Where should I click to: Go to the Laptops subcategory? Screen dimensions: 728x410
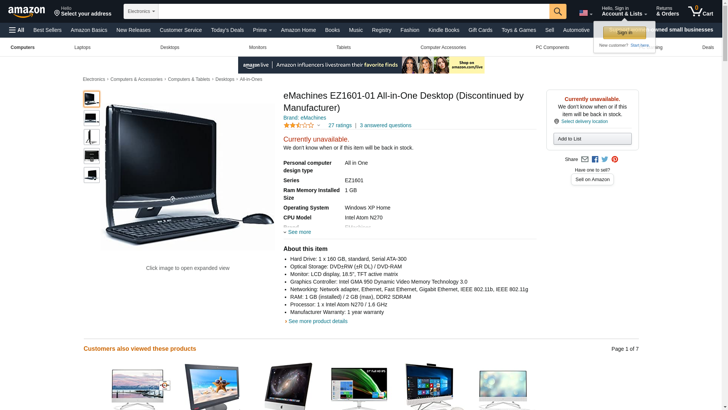(82, 47)
